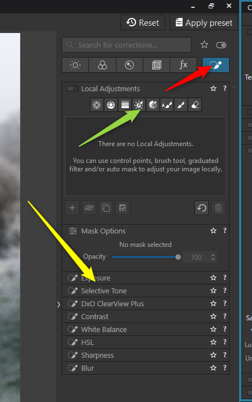Select the Control Point tool icon
This screenshot has width=252, height=402.
[97, 105]
